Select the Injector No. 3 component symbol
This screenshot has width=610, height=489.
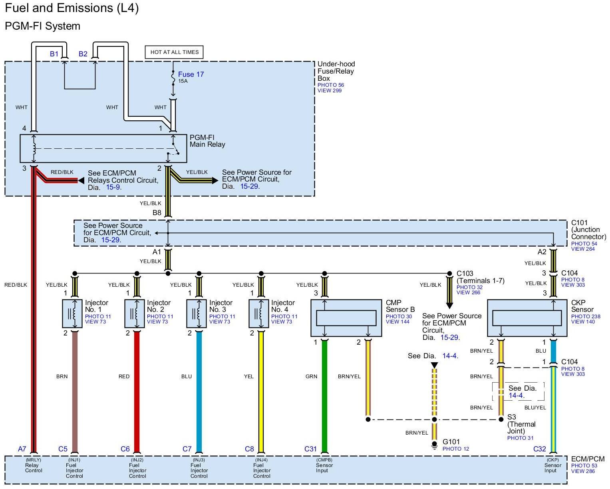pos(197,313)
